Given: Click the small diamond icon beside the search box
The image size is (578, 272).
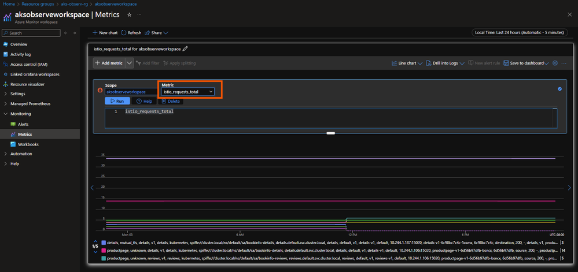Looking at the screenshot, I should point(65,33).
